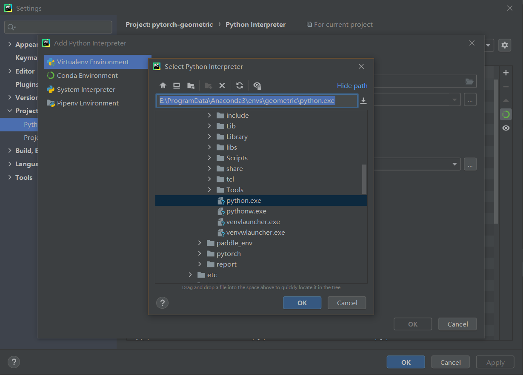Confirm with OK in Select Python Interpreter
523x375 pixels.
[x=302, y=303]
